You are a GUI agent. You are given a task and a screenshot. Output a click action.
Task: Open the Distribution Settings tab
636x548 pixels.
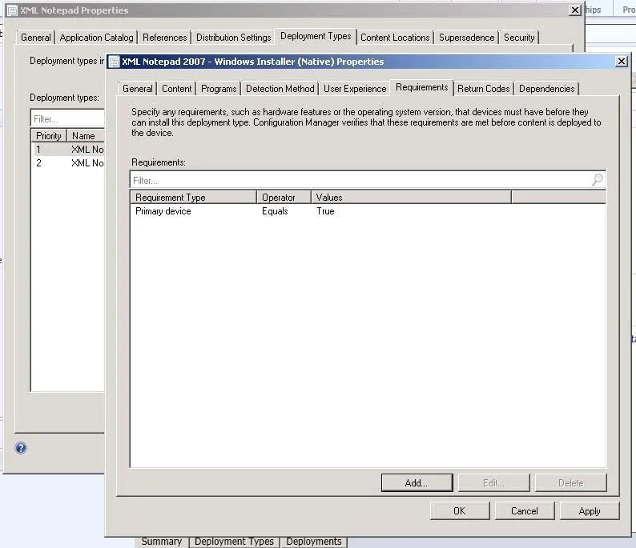pos(234,38)
